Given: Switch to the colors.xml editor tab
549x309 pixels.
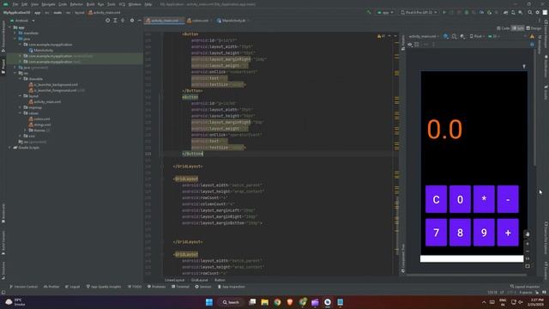Looking at the screenshot, I should (x=200, y=21).
